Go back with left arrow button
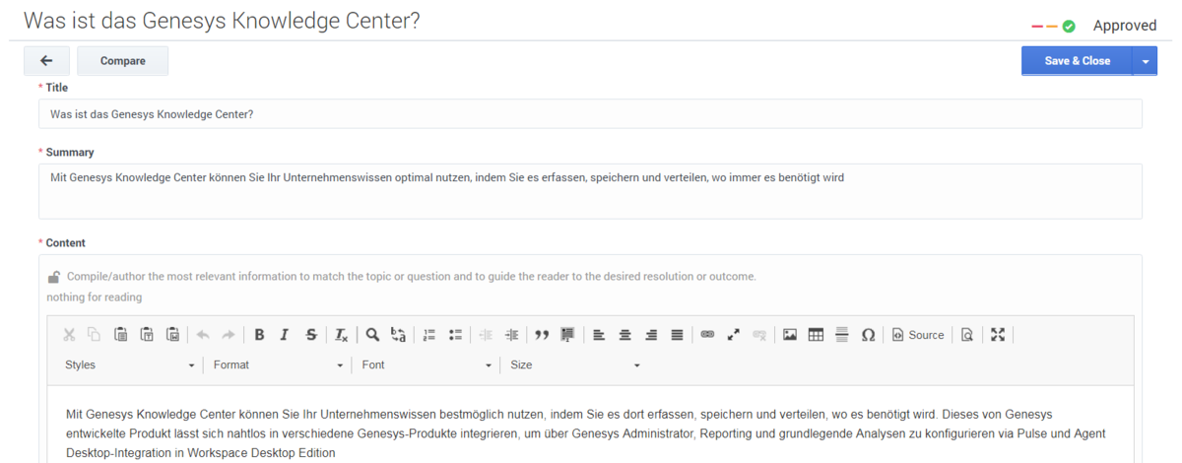Viewport: 1182px width, 463px height. click(x=46, y=61)
